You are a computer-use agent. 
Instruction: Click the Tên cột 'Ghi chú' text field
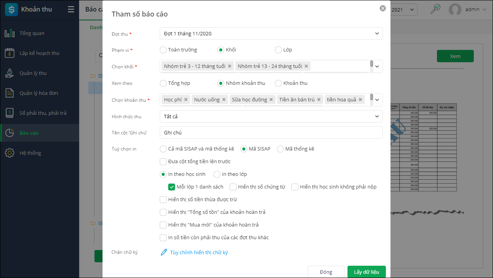(271, 132)
